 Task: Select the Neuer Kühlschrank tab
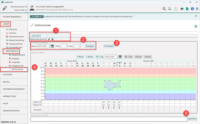pyautogui.click(x=60, y=36)
